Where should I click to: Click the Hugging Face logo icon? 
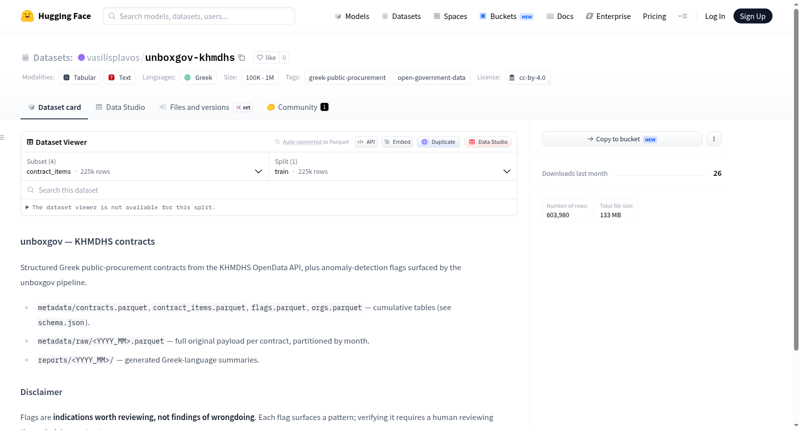(x=27, y=16)
